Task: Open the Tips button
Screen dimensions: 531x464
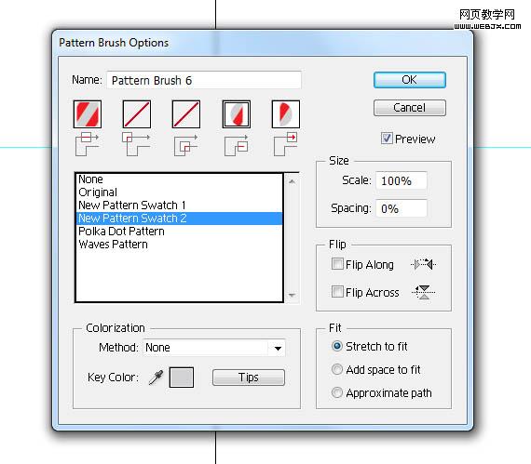Action: coord(249,378)
